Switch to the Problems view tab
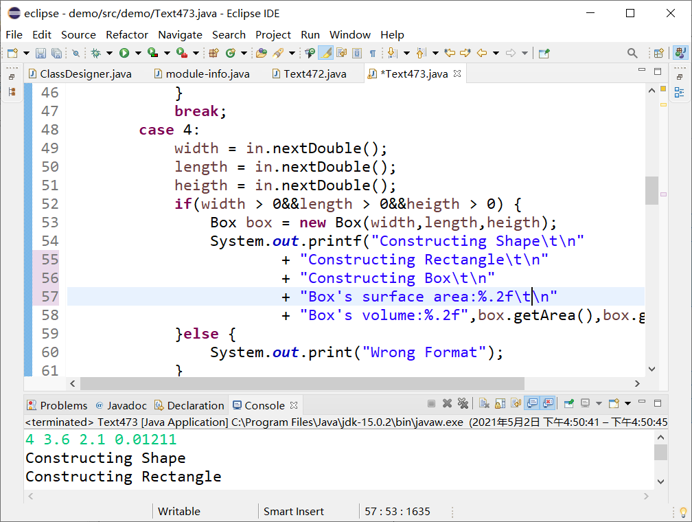Image resolution: width=692 pixels, height=522 pixels. coord(63,405)
